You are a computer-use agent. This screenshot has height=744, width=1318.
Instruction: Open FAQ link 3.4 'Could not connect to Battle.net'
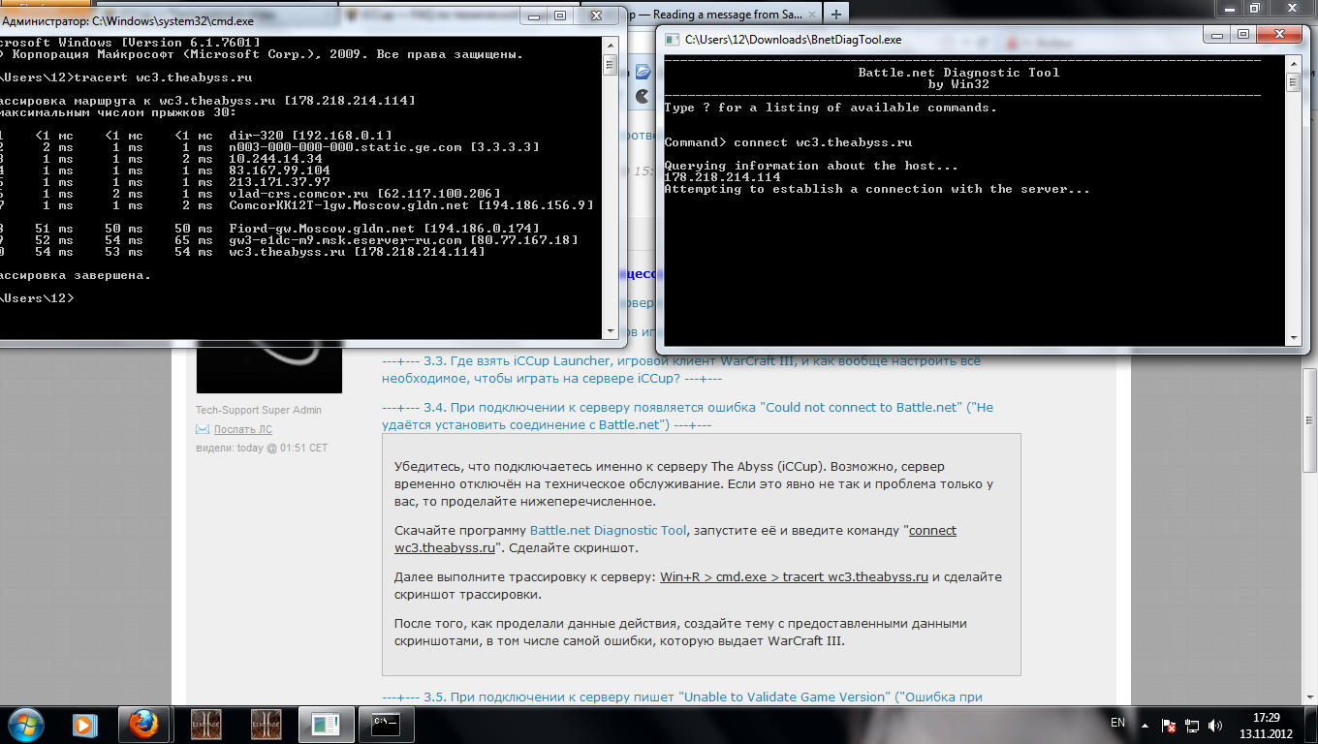click(687, 416)
